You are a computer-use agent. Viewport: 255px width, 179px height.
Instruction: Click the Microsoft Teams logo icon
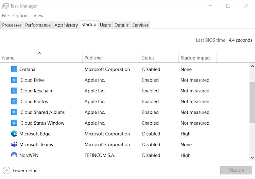coord(14,144)
